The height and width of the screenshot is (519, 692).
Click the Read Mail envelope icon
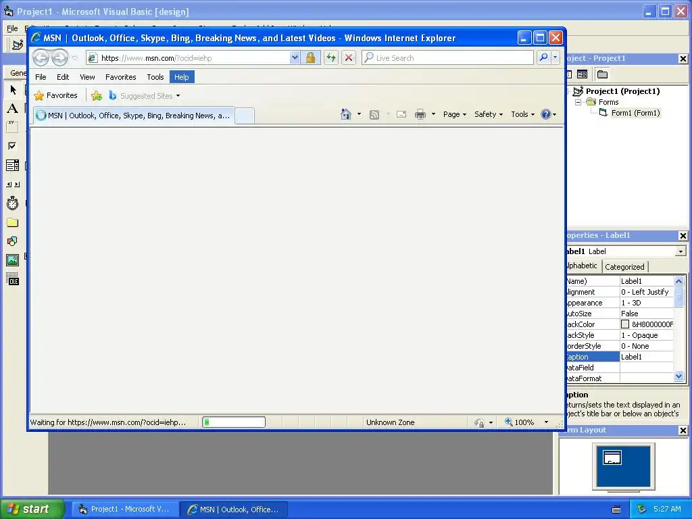401,115
